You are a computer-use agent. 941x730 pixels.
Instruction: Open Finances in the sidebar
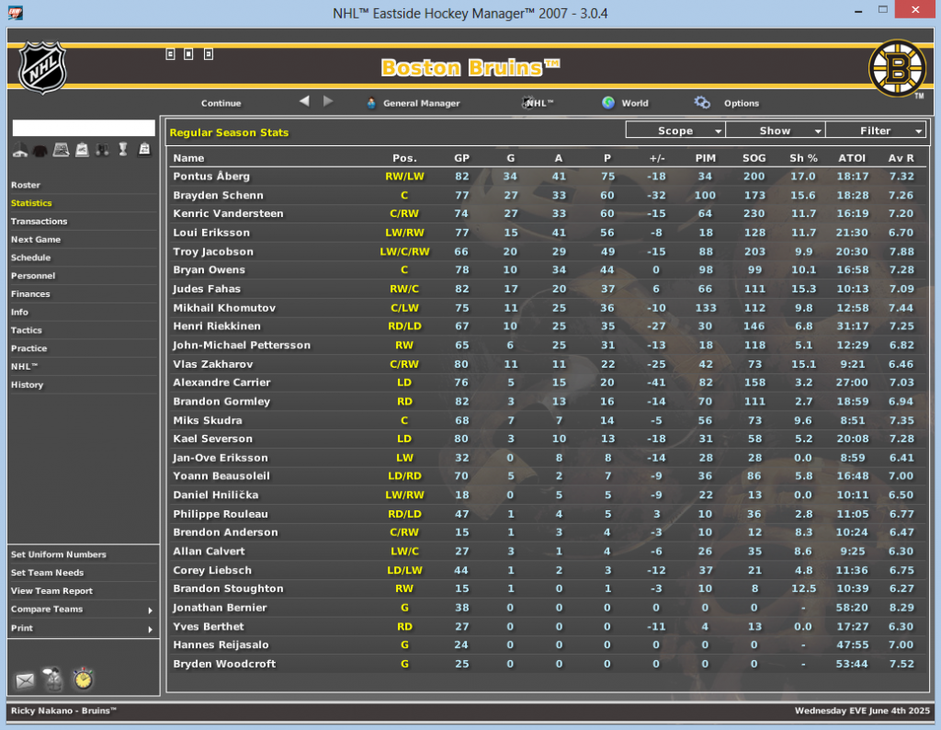(30, 293)
